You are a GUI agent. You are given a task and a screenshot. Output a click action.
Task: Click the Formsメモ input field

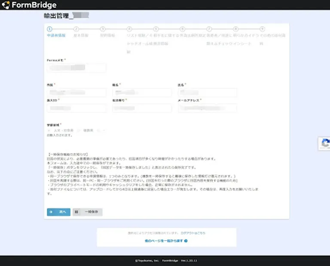(76, 68)
